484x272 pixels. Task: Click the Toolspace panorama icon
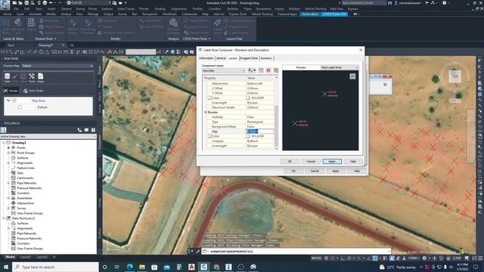click(x=86, y=130)
